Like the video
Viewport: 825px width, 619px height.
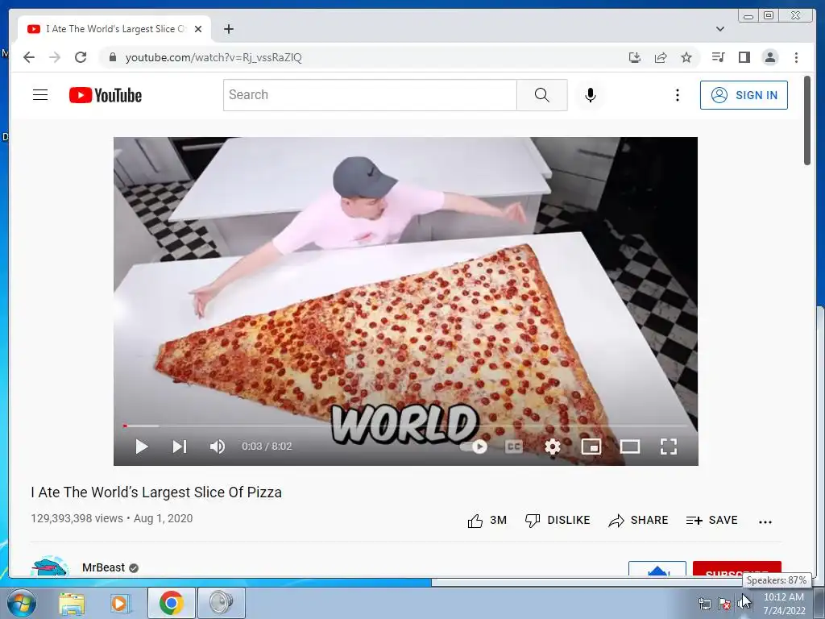(x=487, y=521)
